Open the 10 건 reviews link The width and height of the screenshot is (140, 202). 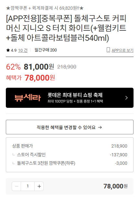click(x=23, y=50)
